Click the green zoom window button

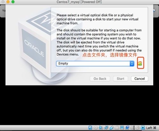13,2
